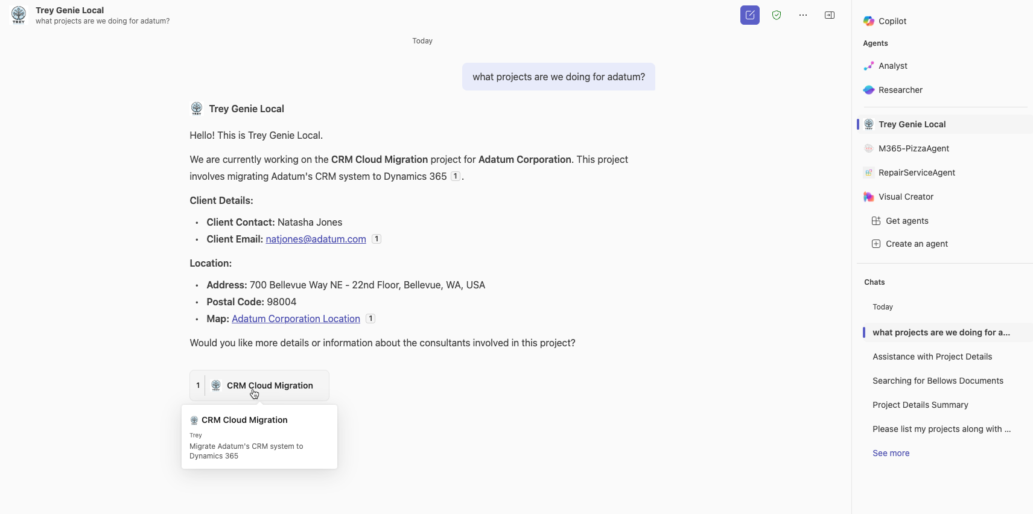Click the RepairServiceAgent icon

pyautogui.click(x=869, y=173)
